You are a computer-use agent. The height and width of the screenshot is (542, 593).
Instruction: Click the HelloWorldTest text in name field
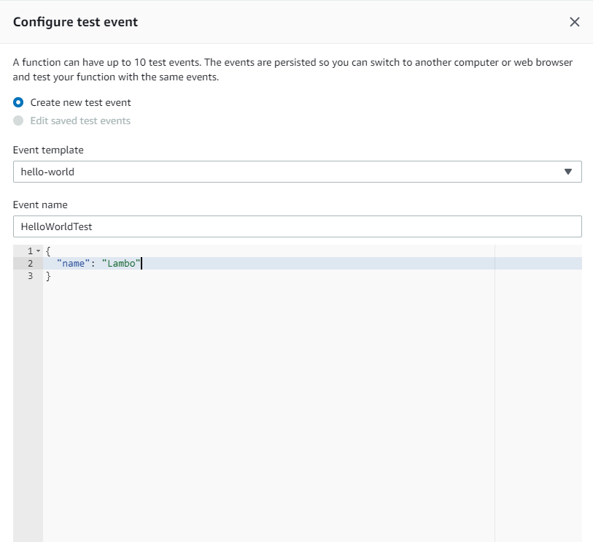click(x=56, y=226)
